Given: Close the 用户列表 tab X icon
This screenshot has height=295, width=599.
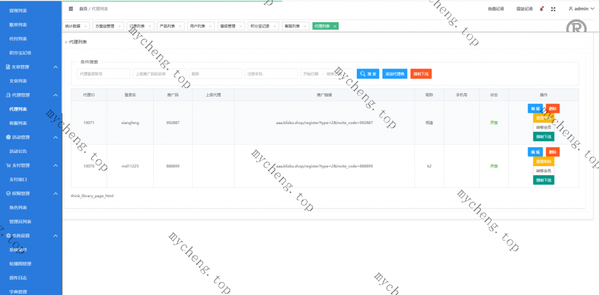Looking at the screenshot, I should (x=211, y=26).
